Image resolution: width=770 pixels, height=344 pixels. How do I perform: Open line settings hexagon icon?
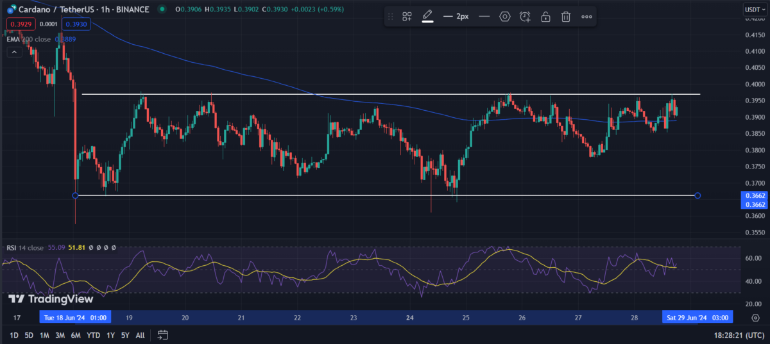tap(505, 17)
